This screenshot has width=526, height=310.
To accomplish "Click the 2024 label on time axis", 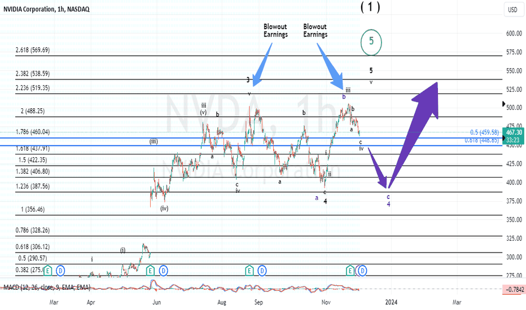I will (x=391, y=302).
